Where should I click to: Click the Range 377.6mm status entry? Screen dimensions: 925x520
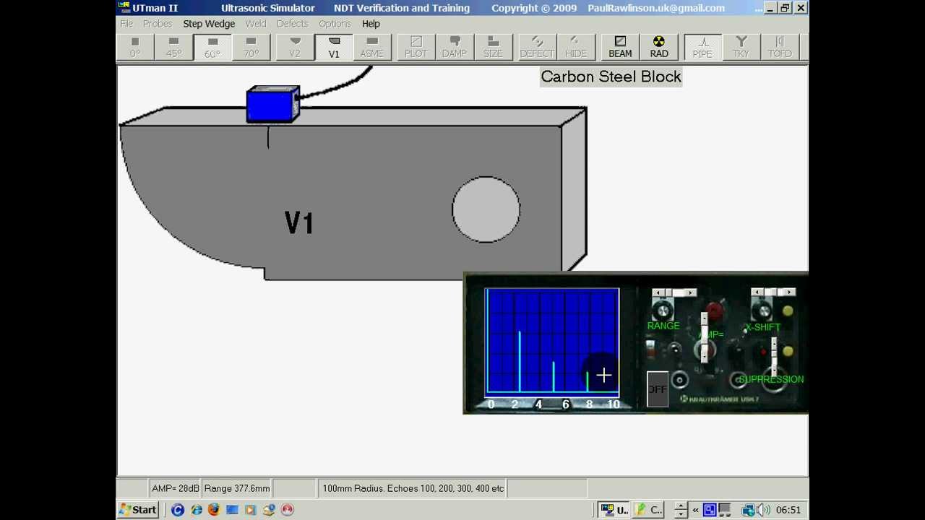237,488
